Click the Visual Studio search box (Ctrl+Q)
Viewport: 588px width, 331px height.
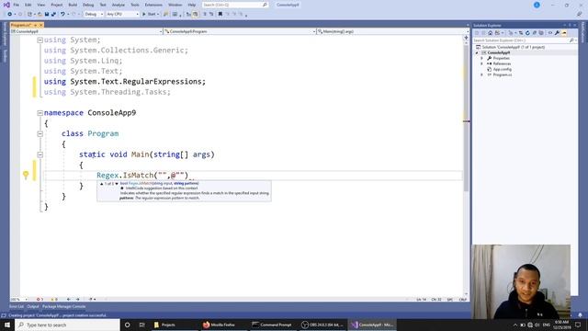pyautogui.click(x=234, y=5)
